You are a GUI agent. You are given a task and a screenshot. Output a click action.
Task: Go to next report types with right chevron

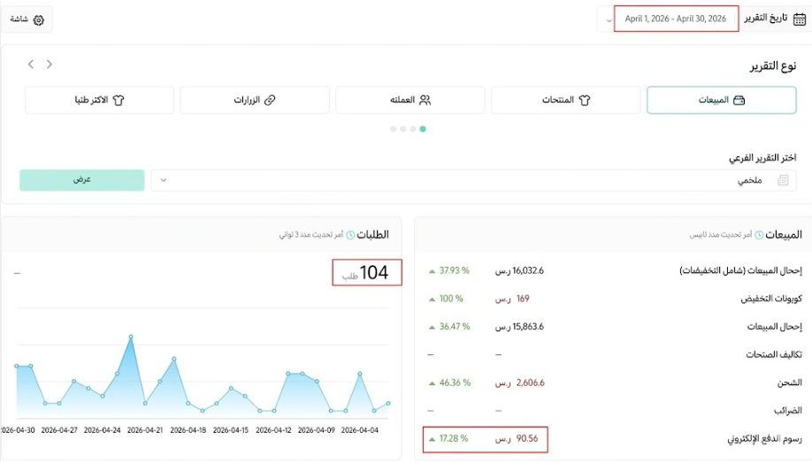point(50,64)
